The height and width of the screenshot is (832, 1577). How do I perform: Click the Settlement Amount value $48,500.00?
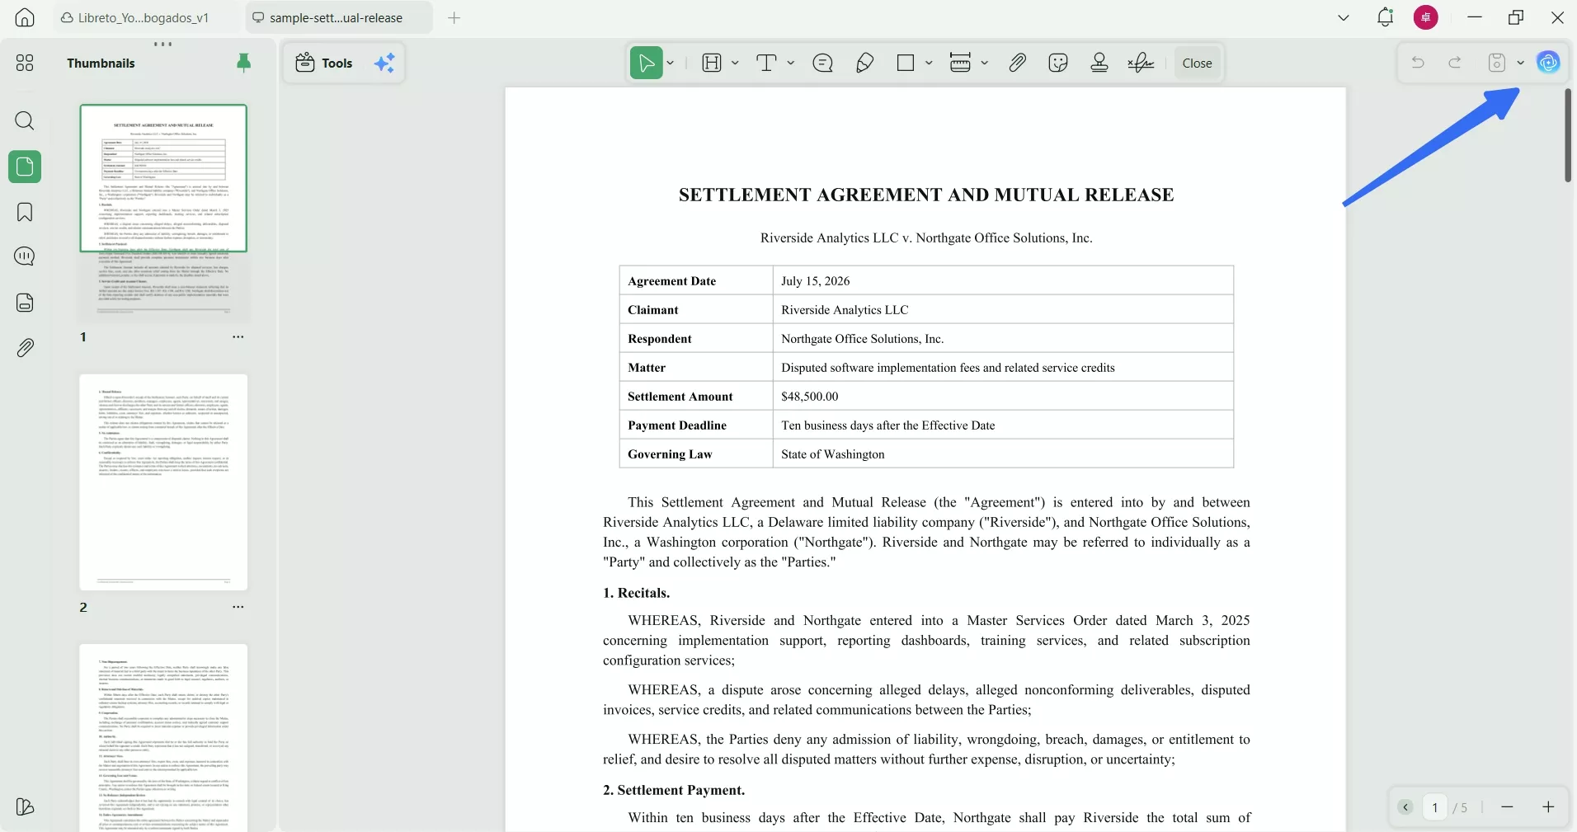(810, 397)
